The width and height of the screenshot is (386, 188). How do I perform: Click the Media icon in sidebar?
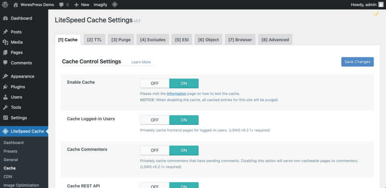click(x=5, y=42)
